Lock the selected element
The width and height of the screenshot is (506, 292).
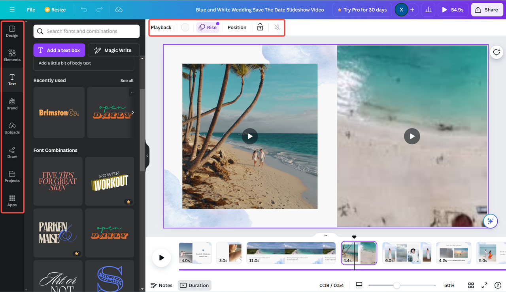click(260, 27)
